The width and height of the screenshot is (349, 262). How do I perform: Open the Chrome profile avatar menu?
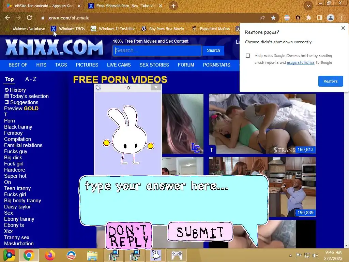click(331, 18)
